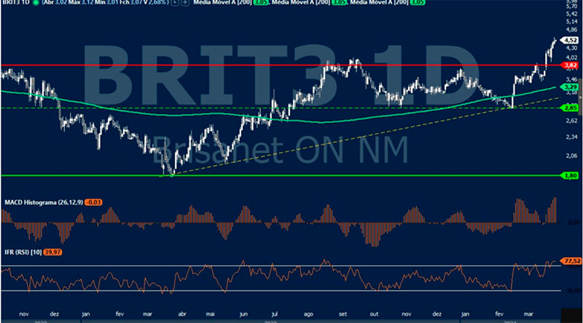Click the 5,42 value on the price scale
Screen dimensions: 583x323
[571, 14]
